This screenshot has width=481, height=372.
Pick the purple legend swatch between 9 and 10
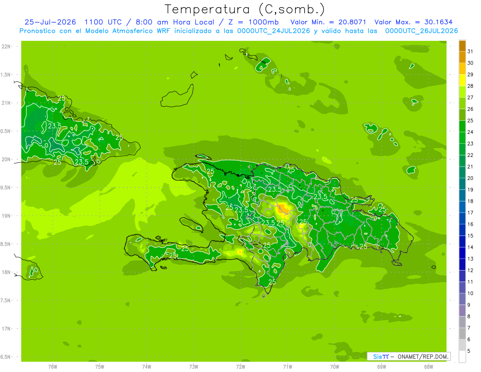(462, 299)
